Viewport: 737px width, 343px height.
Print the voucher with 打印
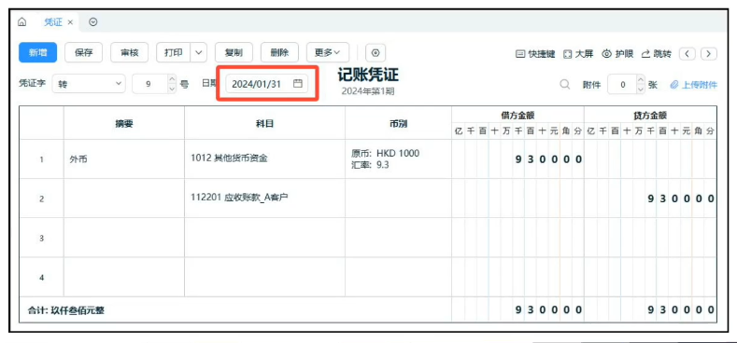pos(173,52)
